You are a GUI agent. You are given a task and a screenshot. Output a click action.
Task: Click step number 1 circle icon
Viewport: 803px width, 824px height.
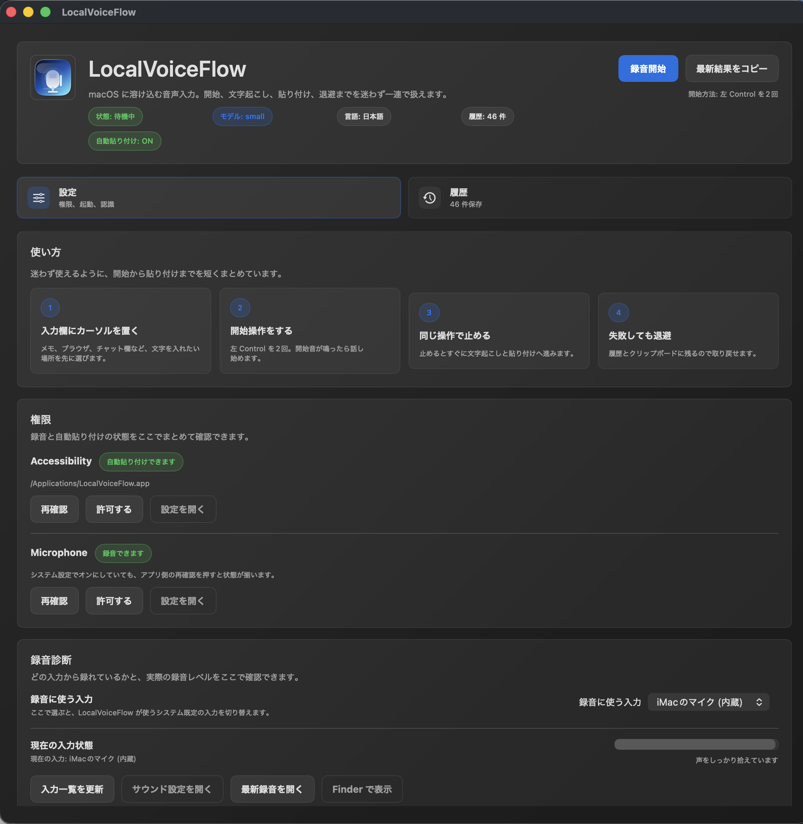tap(50, 307)
